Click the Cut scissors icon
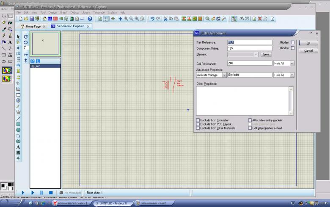Viewport: 330px width, 207px height. 165,19
